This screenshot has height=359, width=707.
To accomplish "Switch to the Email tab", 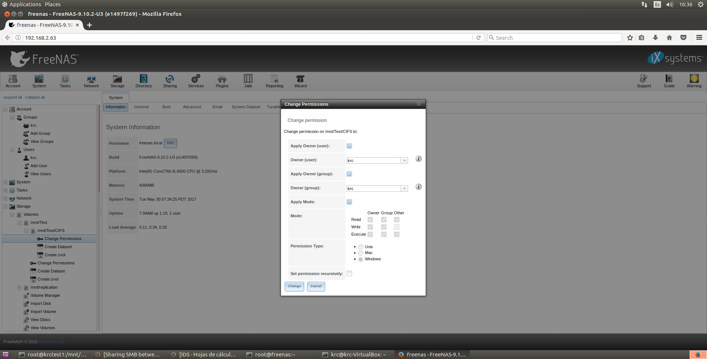I will click(217, 107).
